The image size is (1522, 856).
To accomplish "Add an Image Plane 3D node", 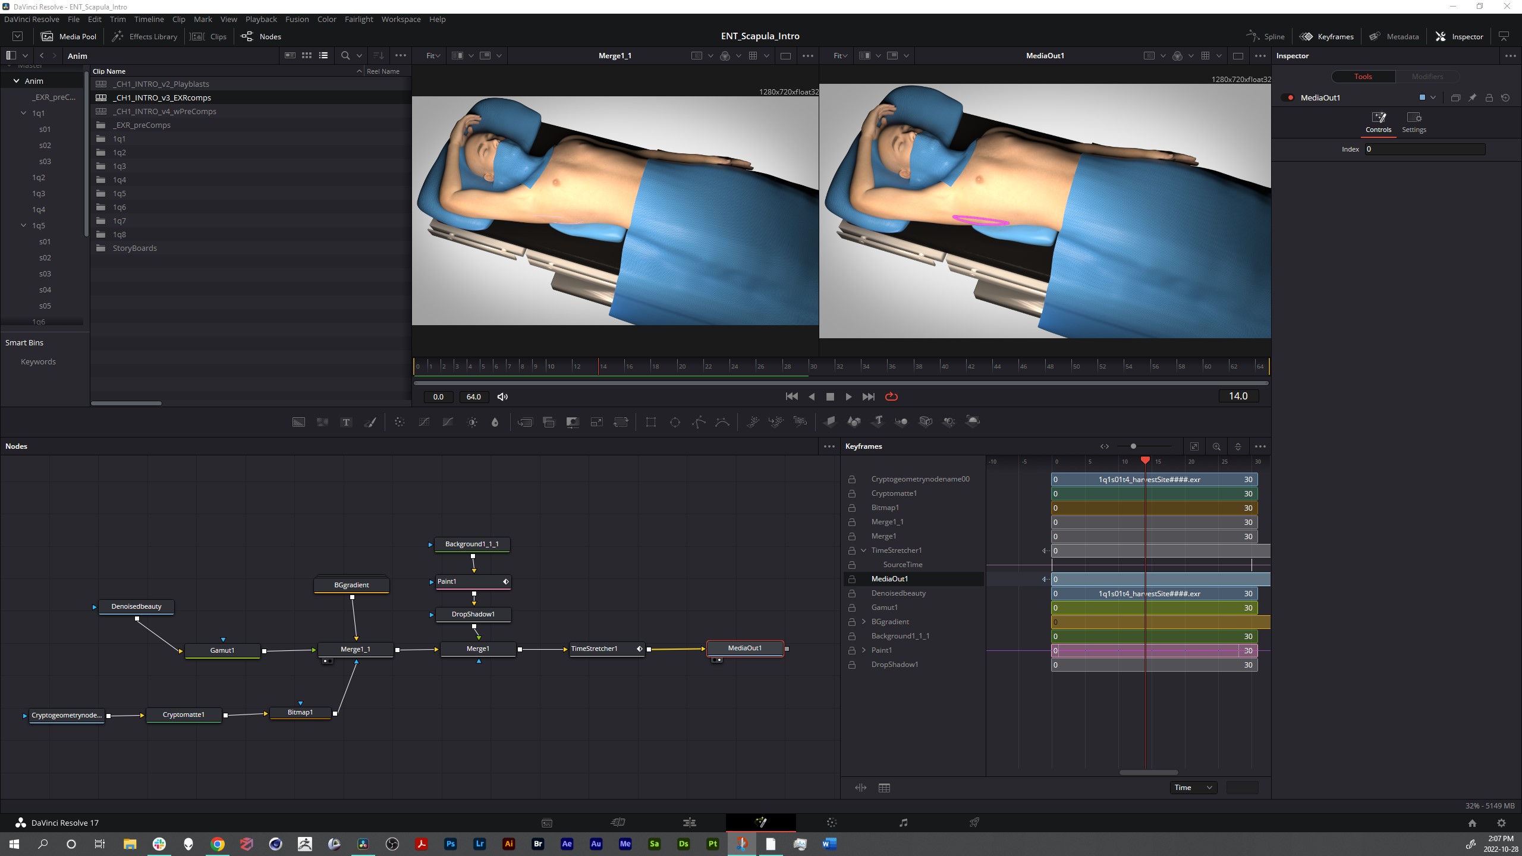I will coord(830,422).
